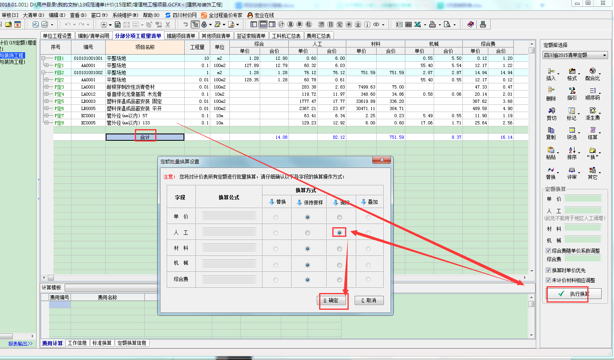Click the 确定 button in dialog
Image resolution: width=614 pixels, height=360 pixels.
[x=331, y=300]
